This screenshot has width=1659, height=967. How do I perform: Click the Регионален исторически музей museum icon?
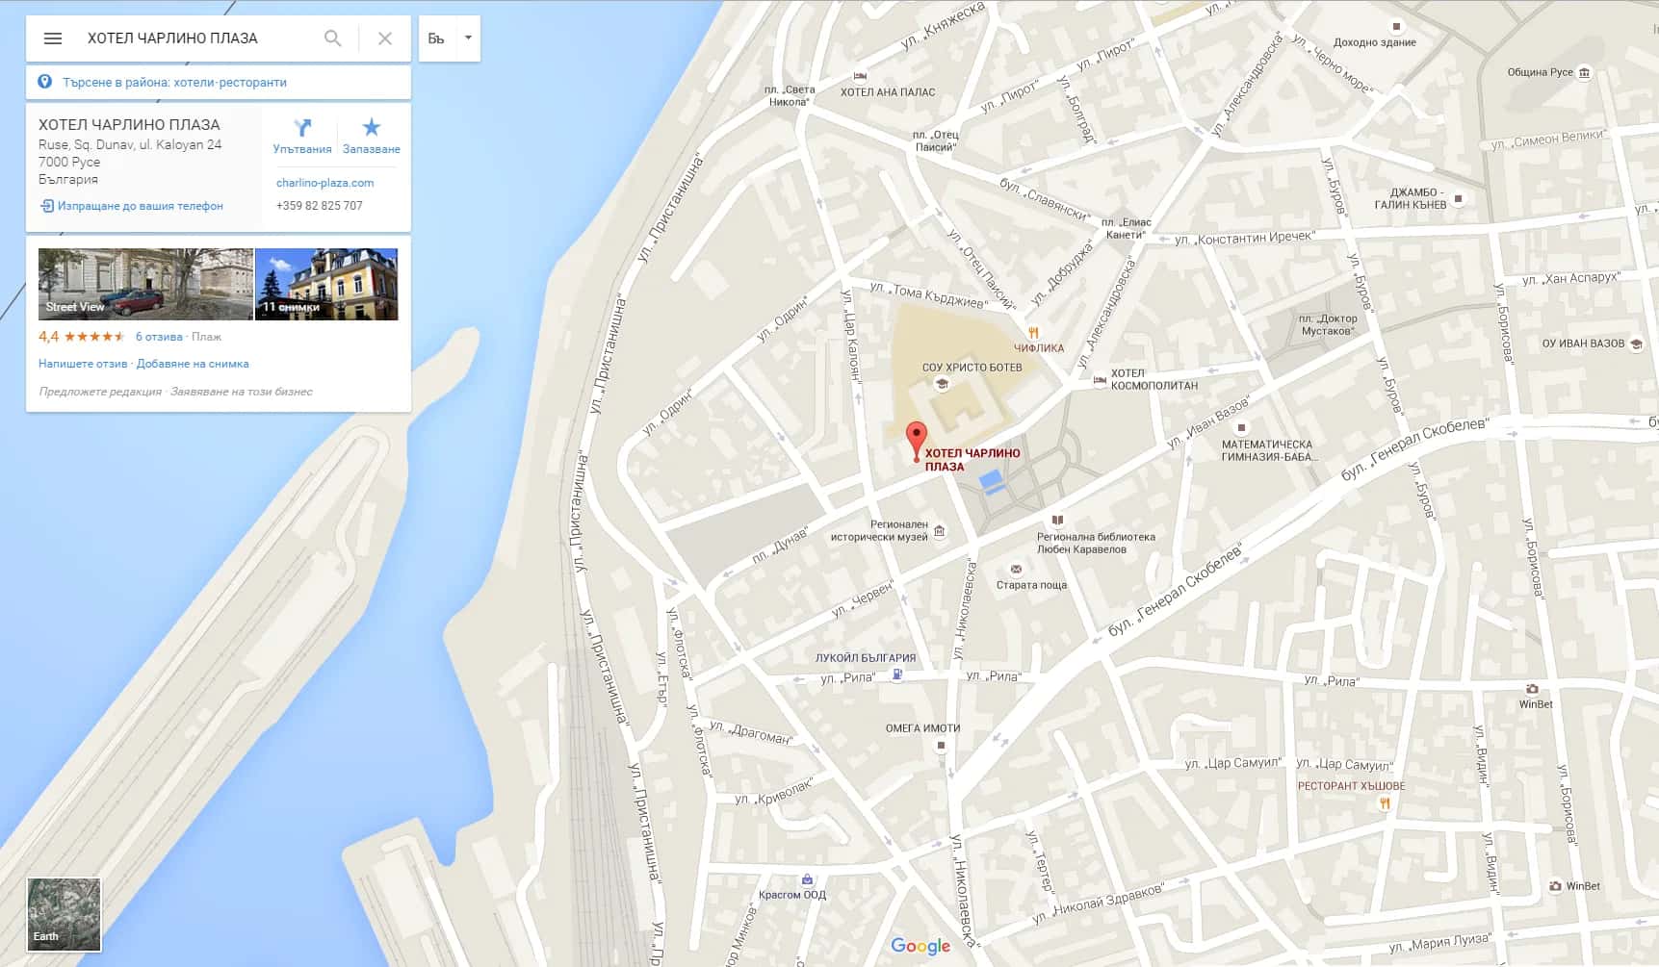(x=940, y=530)
